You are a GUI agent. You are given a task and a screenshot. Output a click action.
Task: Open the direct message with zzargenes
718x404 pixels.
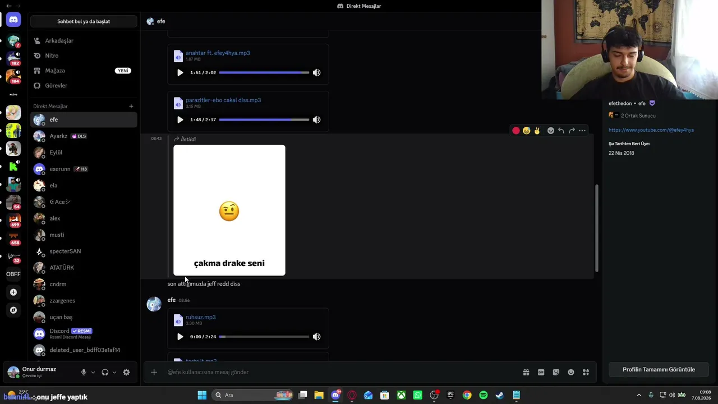(x=84, y=301)
